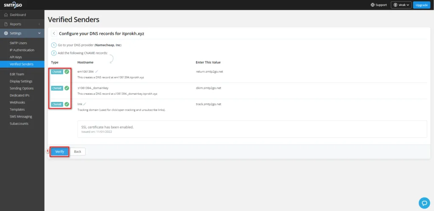Open Webhooks settings page

pyautogui.click(x=17, y=102)
